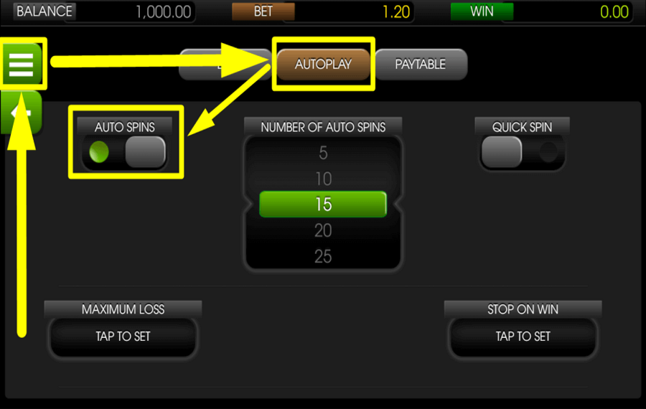The width and height of the screenshot is (646, 409).
Task: Open the Paytable tab
Action: [x=420, y=65]
